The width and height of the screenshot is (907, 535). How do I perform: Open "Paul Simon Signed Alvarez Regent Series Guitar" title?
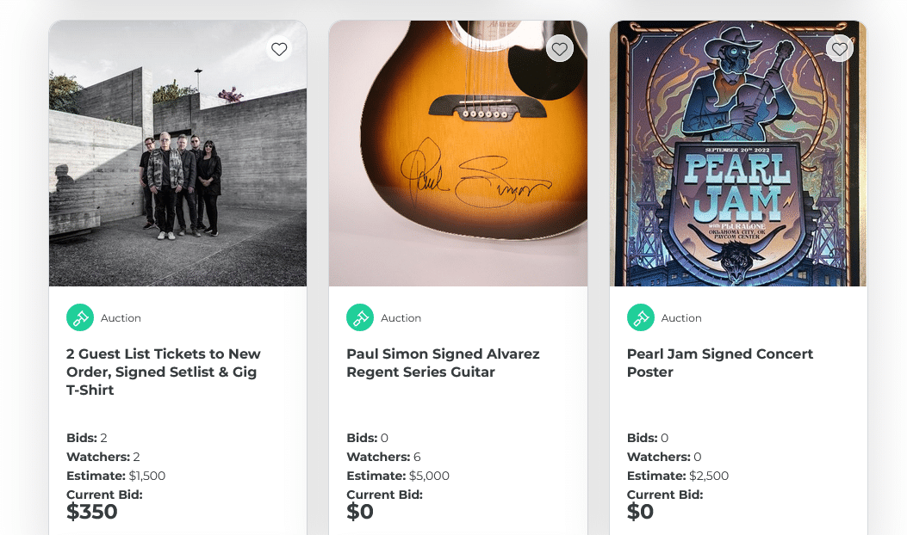pos(443,363)
